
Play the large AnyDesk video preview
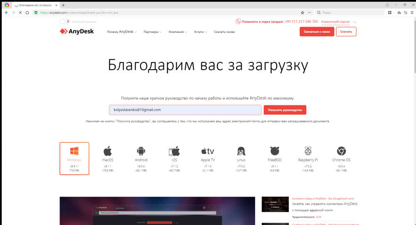(157, 211)
